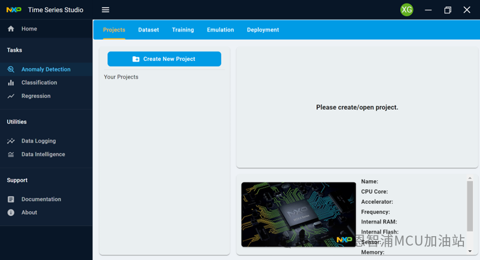This screenshot has height=260, width=480.
Task: Switch to the Projects tab
Action: coord(114,30)
